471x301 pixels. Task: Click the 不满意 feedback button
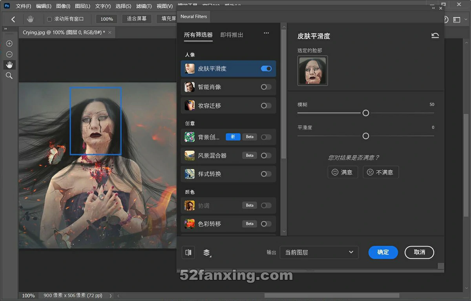(x=381, y=172)
